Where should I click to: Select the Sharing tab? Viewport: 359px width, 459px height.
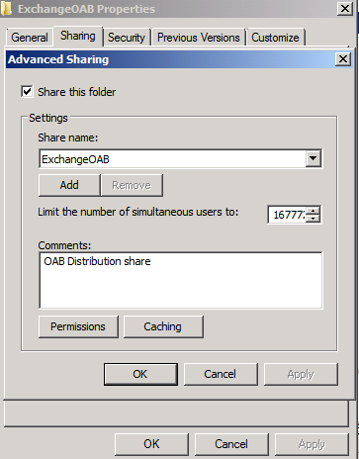click(78, 36)
